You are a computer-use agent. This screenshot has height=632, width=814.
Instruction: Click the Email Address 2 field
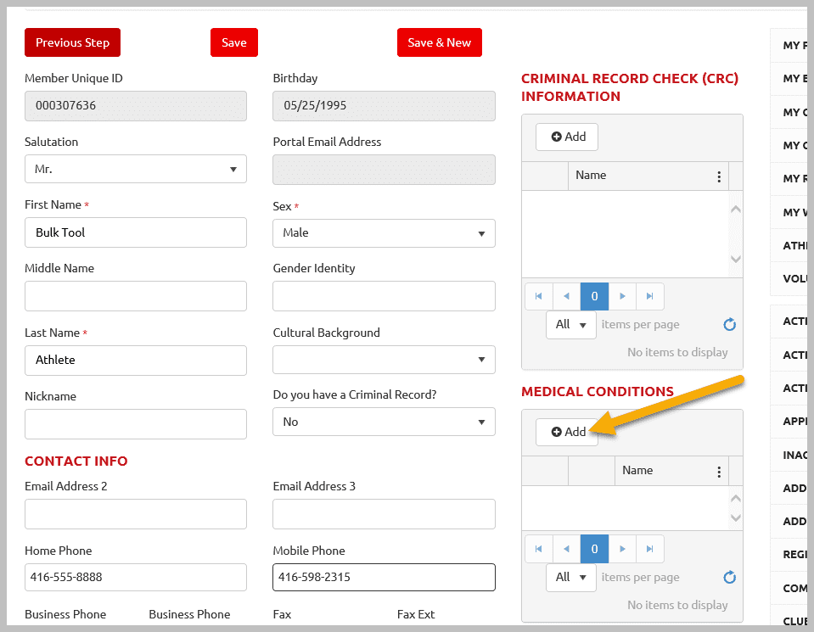[136, 514]
